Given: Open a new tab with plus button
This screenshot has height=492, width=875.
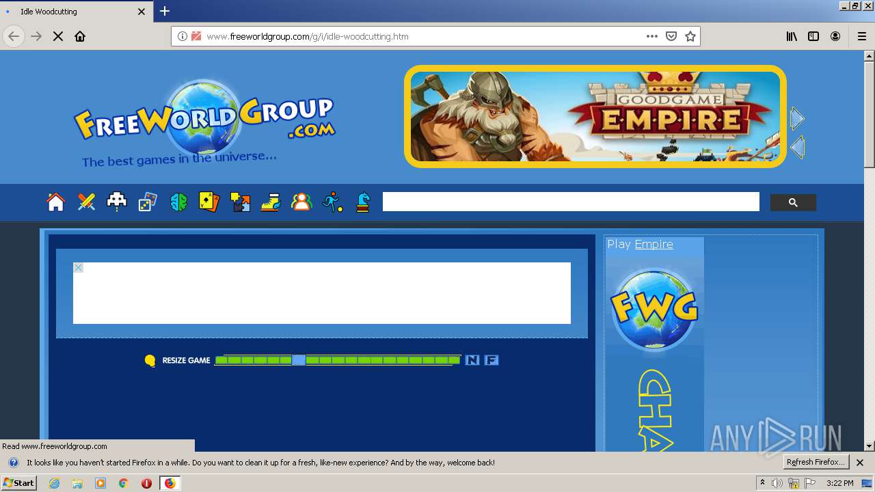Looking at the screenshot, I should (165, 11).
